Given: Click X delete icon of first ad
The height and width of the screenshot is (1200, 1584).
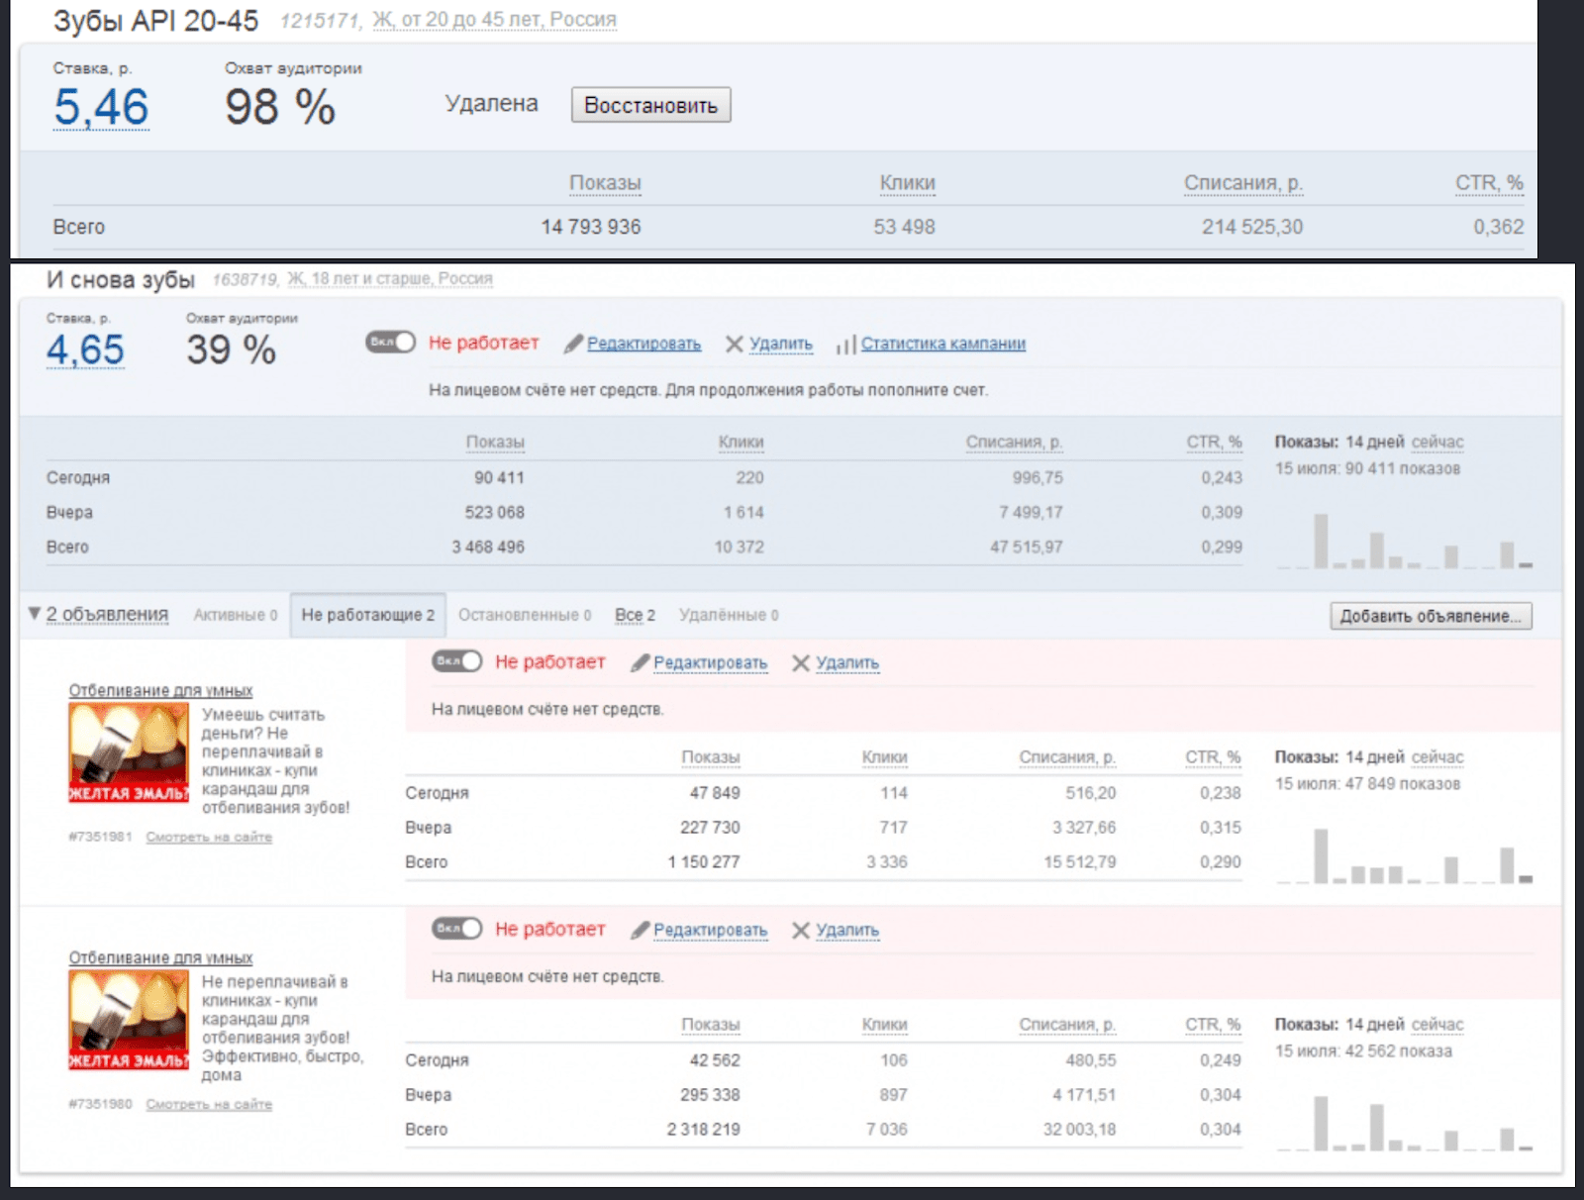Looking at the screenshot, I should (801, 662).
